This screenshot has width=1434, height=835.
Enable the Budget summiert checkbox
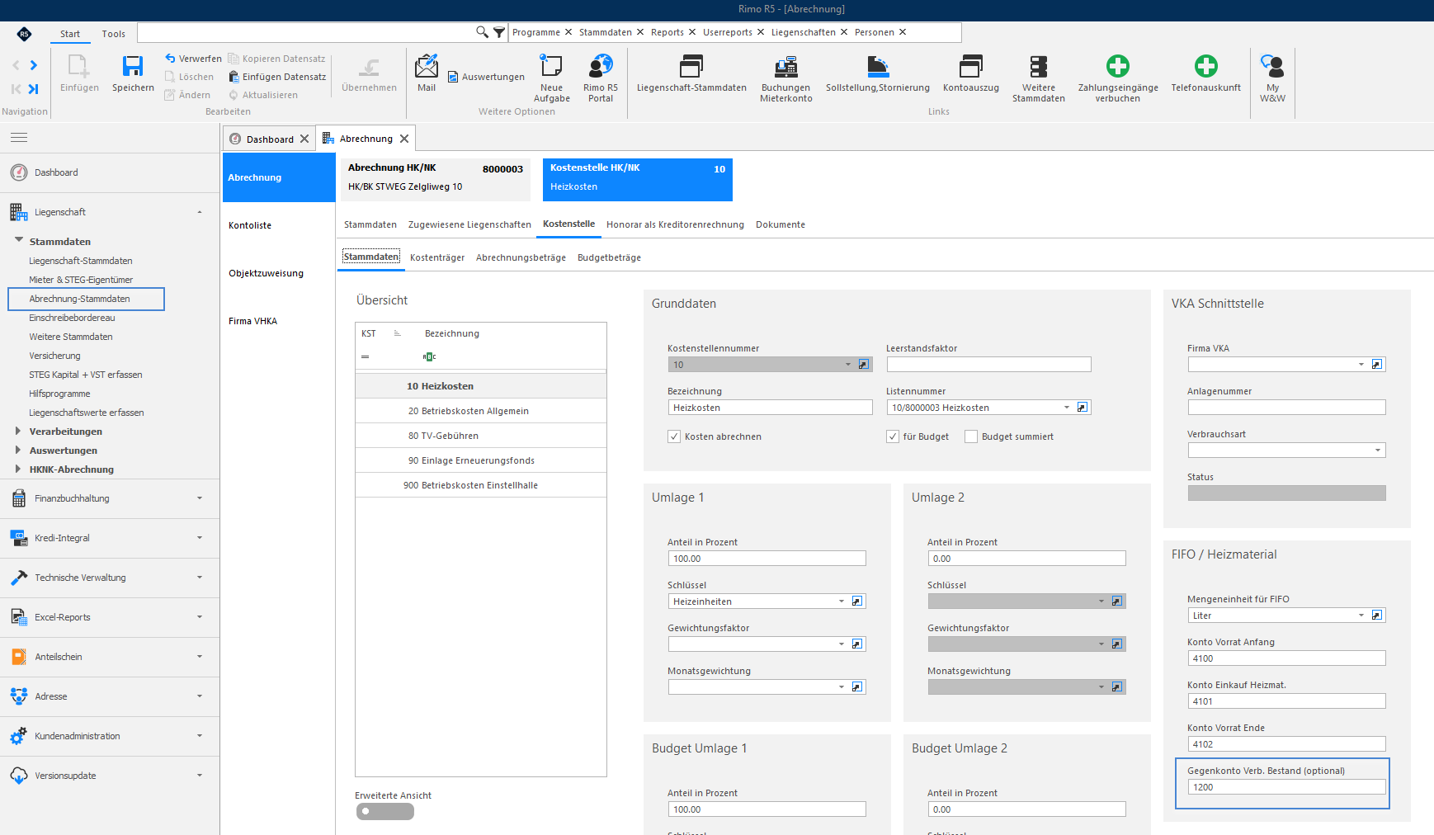click(x=971, y=436)
